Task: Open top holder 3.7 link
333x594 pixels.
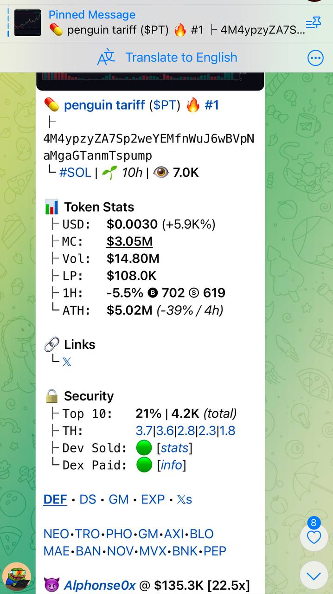Action: pos(144,431)
